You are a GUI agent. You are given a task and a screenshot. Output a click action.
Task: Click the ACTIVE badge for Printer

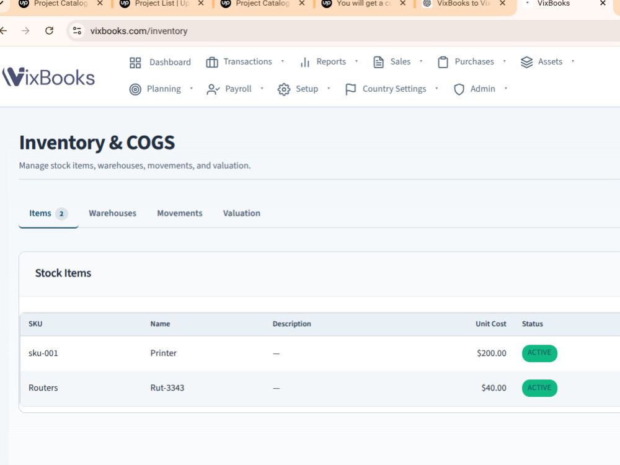pos(539,353)
